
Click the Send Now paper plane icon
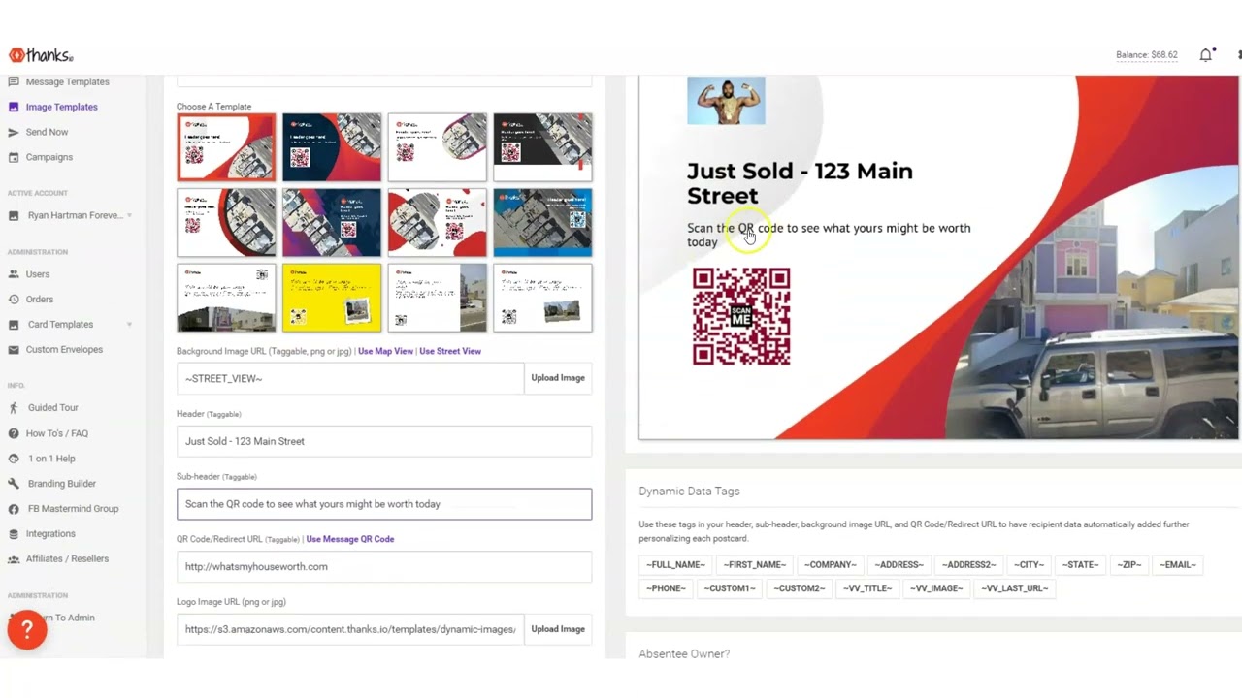[x=14, y=133]
